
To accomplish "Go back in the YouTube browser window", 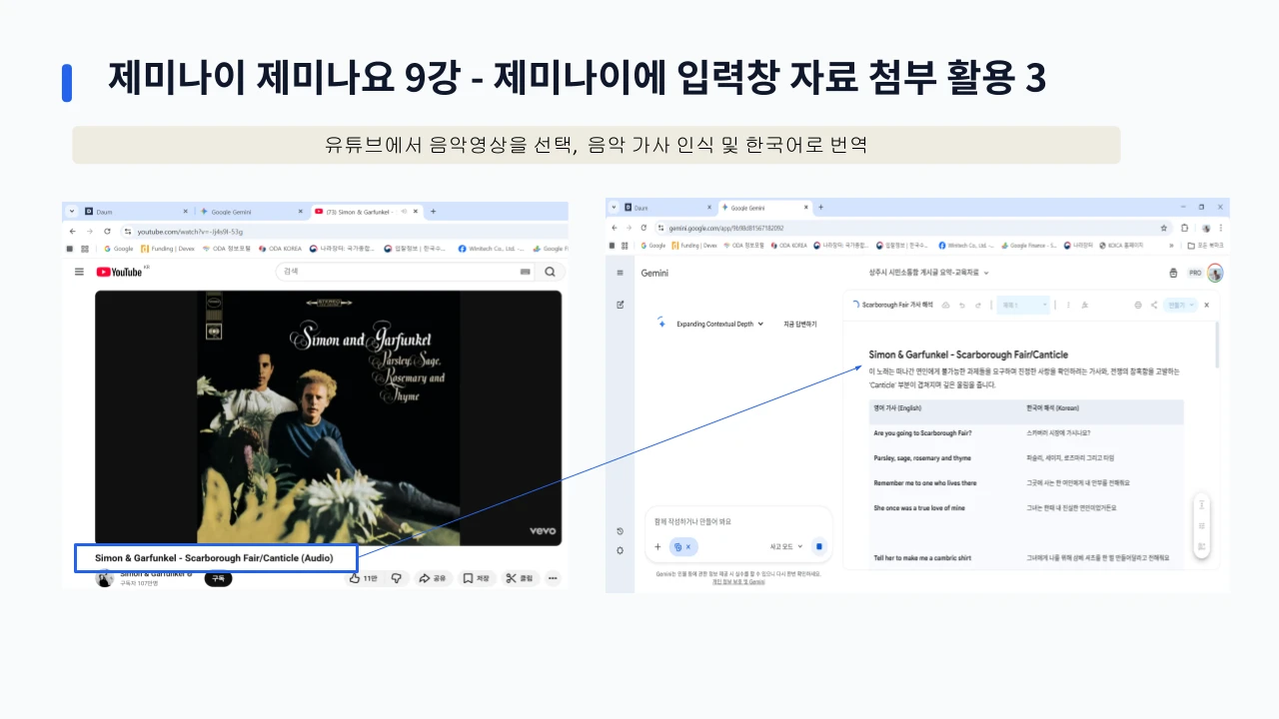I will tap(73, 231).
